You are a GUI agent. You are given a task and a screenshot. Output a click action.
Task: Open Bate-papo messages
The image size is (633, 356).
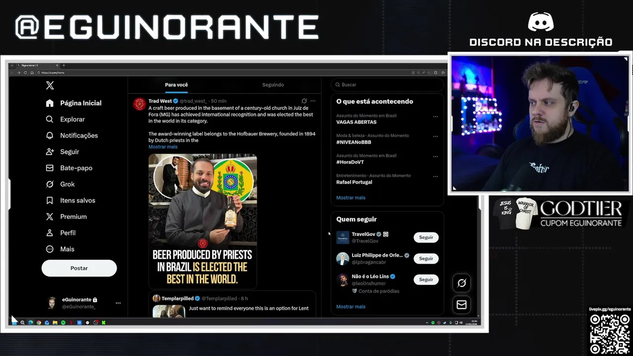69,168
